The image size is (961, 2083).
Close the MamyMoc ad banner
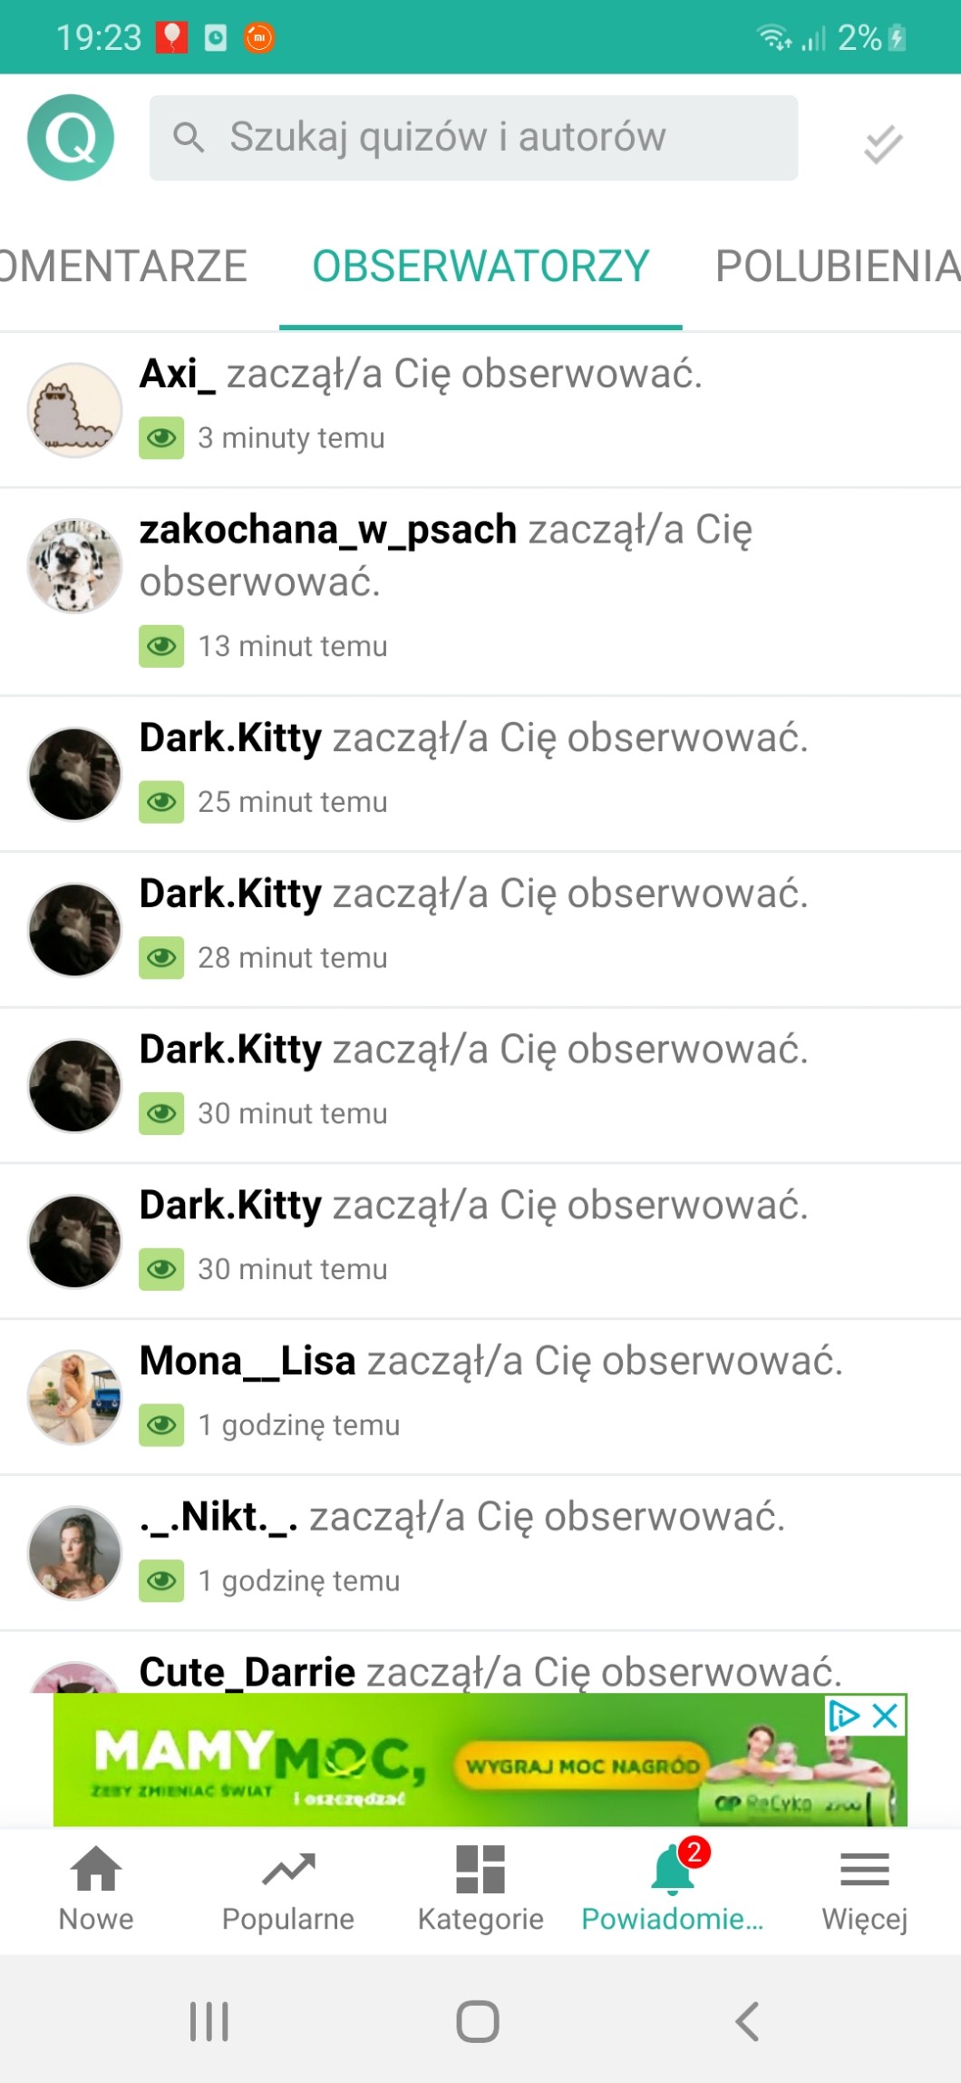coord(885,1715)
